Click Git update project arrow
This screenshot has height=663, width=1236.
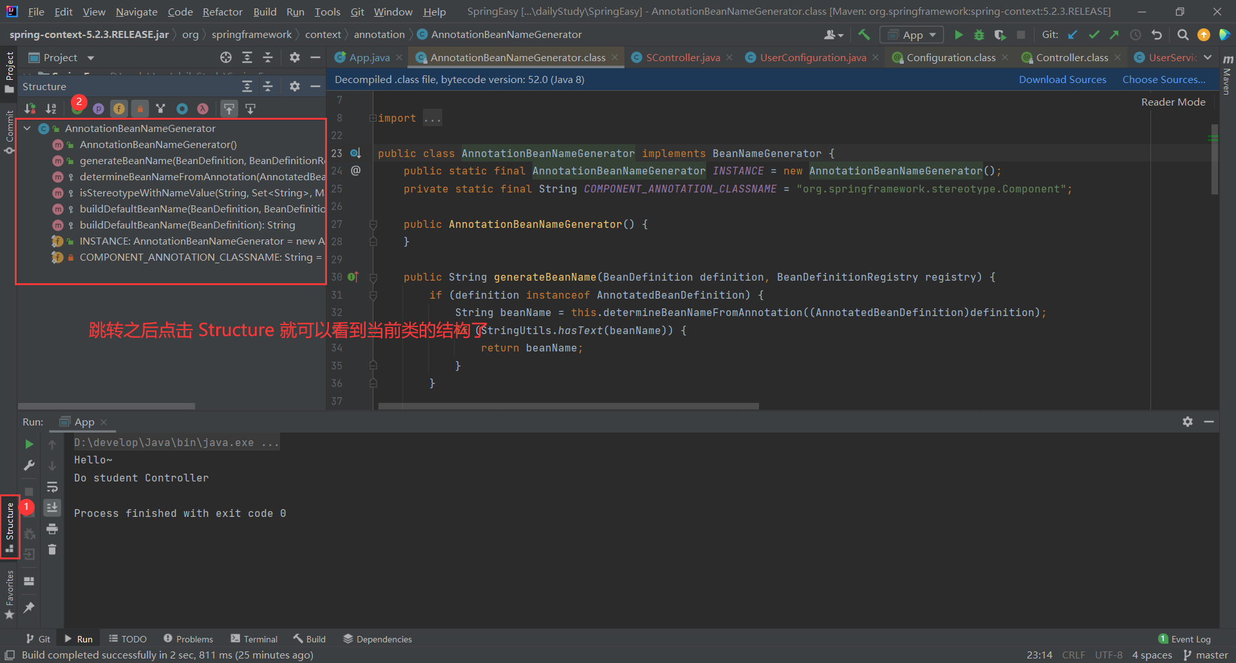click(x=1072, y=35)
